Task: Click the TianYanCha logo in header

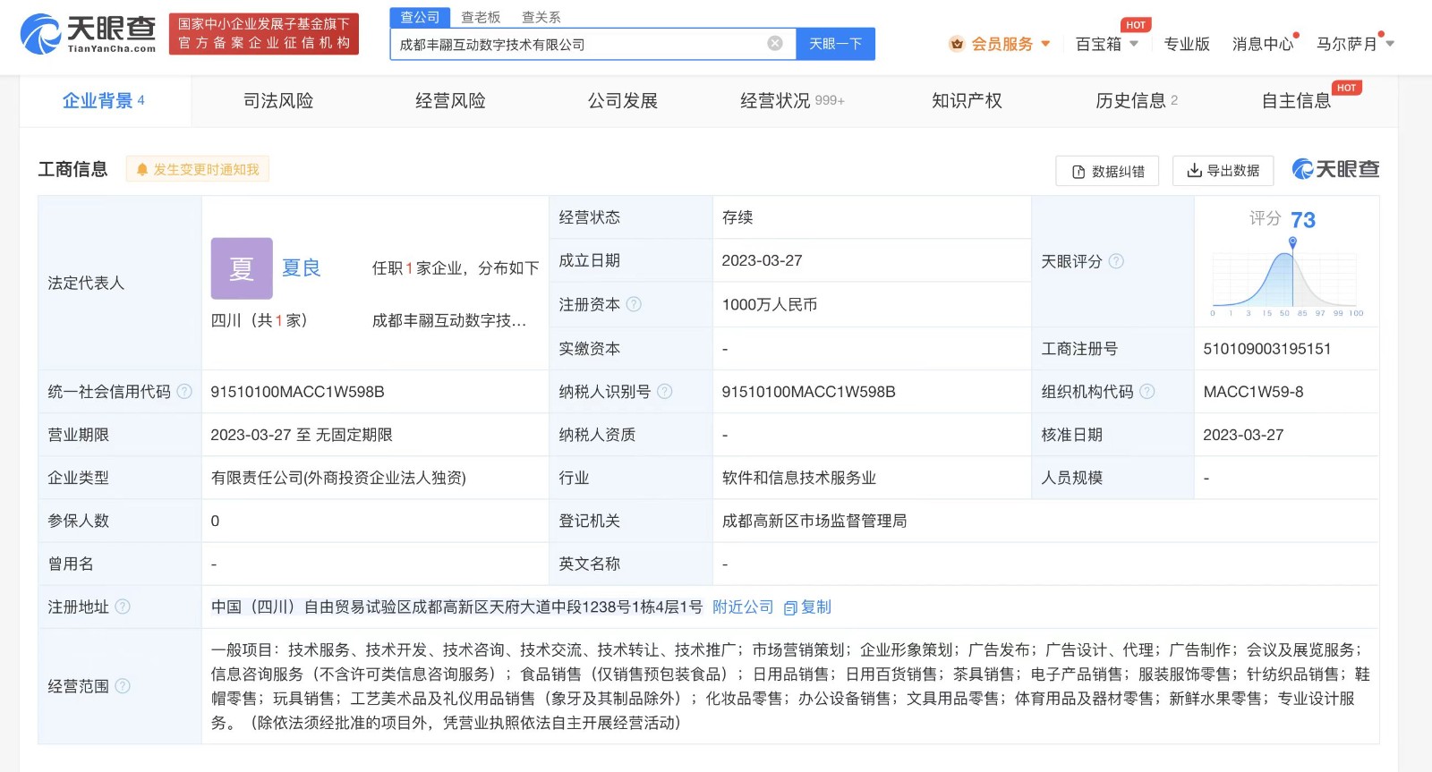Action: point(88,34)
